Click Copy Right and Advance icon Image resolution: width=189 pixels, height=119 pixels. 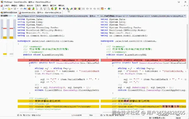pos(68,9)
